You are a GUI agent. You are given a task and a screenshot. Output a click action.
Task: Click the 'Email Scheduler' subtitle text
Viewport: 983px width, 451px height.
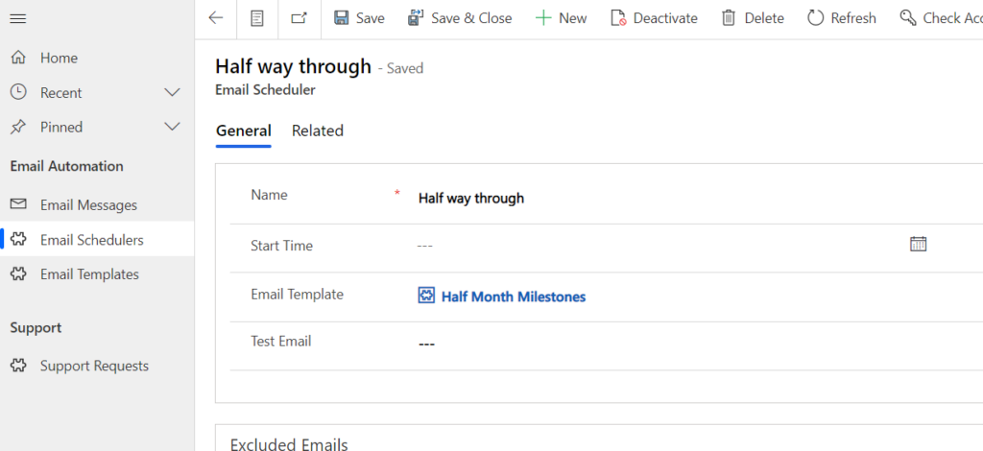(x=265, y=90)
